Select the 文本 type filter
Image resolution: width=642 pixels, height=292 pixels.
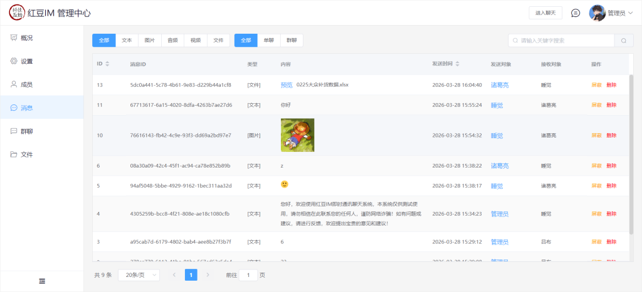coord(127,41)
